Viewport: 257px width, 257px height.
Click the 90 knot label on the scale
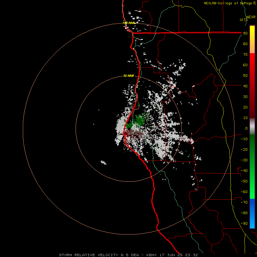(x=245, y=33)
